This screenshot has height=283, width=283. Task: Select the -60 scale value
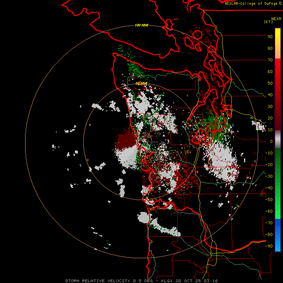269,211
